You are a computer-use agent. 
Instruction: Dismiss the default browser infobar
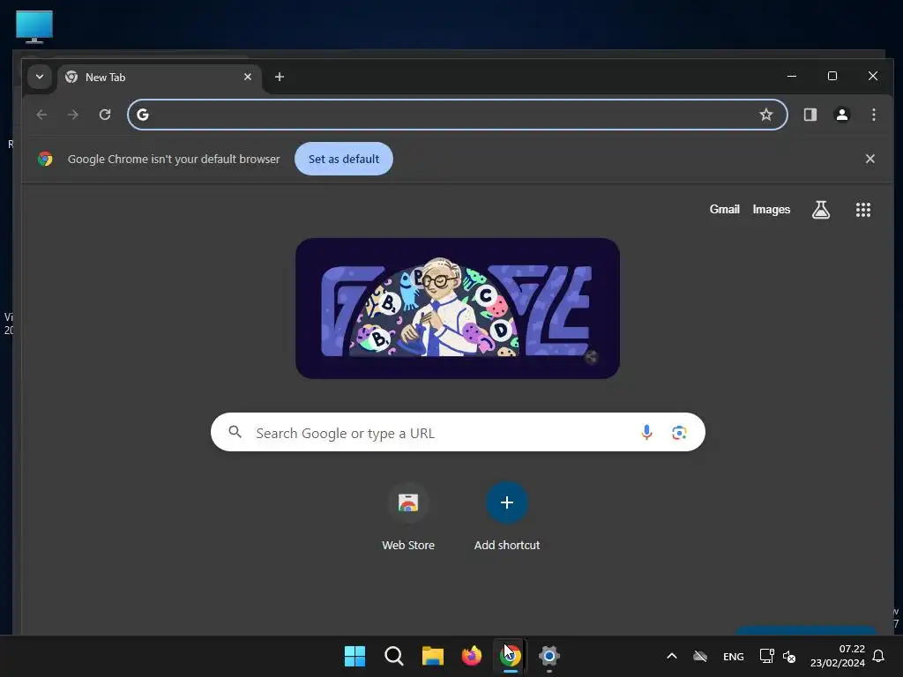tap(870, 159)
